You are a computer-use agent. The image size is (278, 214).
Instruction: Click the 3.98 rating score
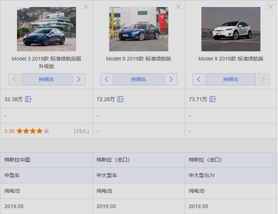(x=9, y=131)
